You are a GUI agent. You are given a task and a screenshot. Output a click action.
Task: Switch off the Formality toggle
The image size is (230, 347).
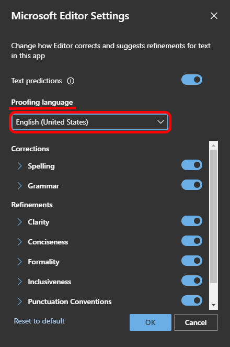click(x=192, y=261)
